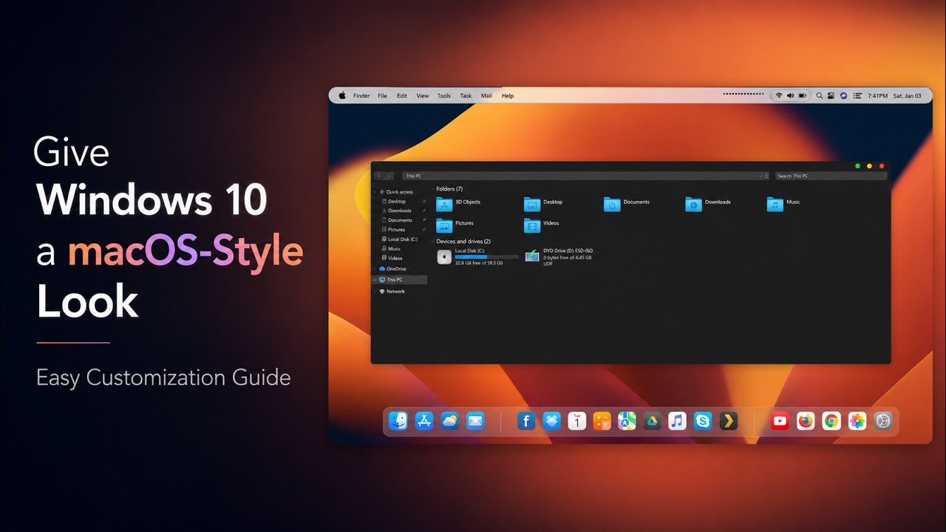Launch Maps from the dock
The height and width of the screenshot is (532, 946).
click(x=627, y=421)
